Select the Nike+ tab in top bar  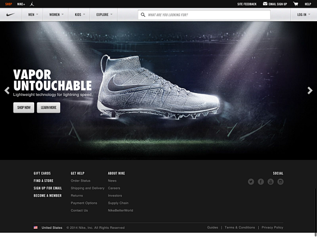(21, 4)
